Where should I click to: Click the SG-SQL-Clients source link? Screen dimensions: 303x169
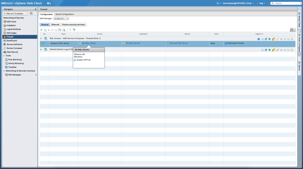(x=89, y=43)
